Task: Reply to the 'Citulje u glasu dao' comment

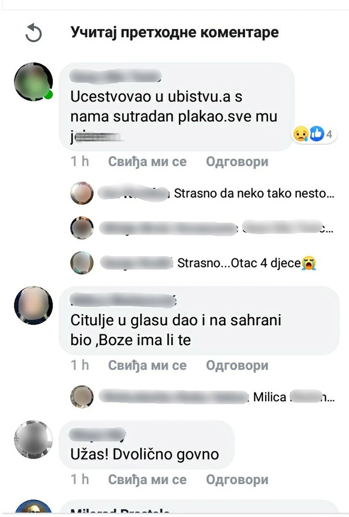Action: pyautogui.click(x=237, y=366)
